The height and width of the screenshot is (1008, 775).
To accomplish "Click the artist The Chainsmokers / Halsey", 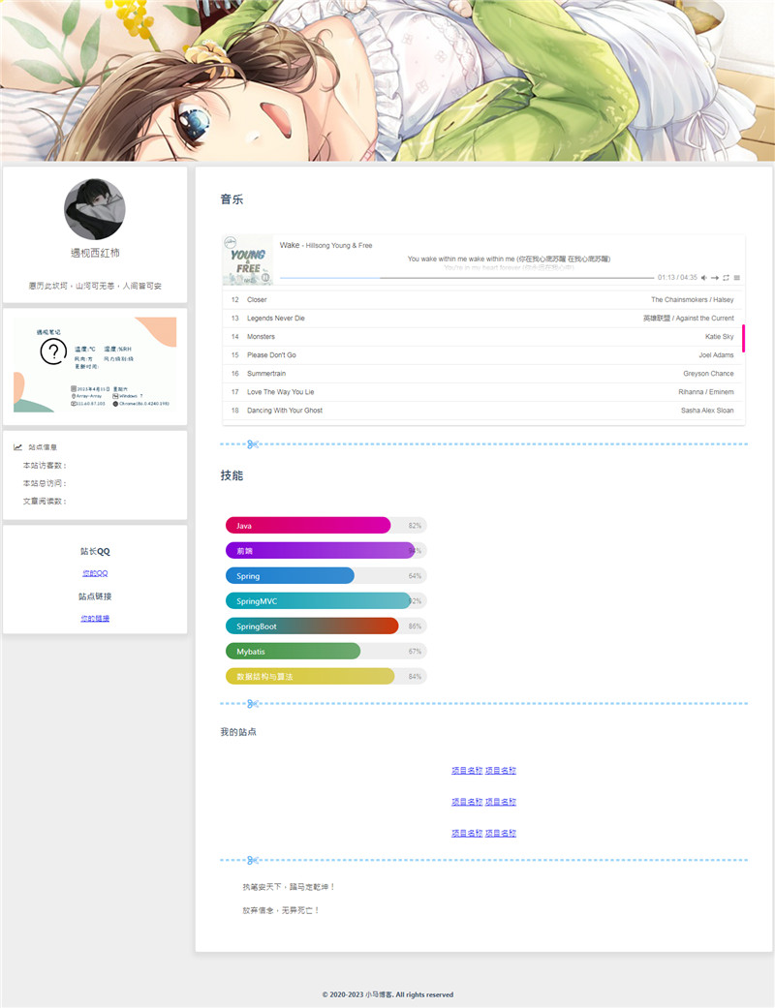I will click(692, 299).
